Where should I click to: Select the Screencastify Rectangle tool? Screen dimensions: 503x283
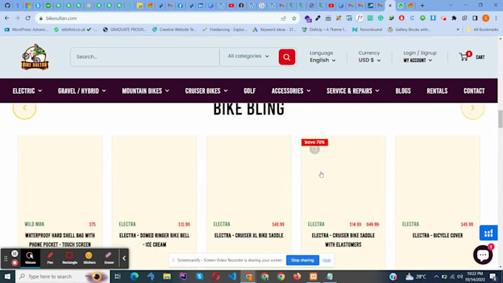click(x=70, y=258)
